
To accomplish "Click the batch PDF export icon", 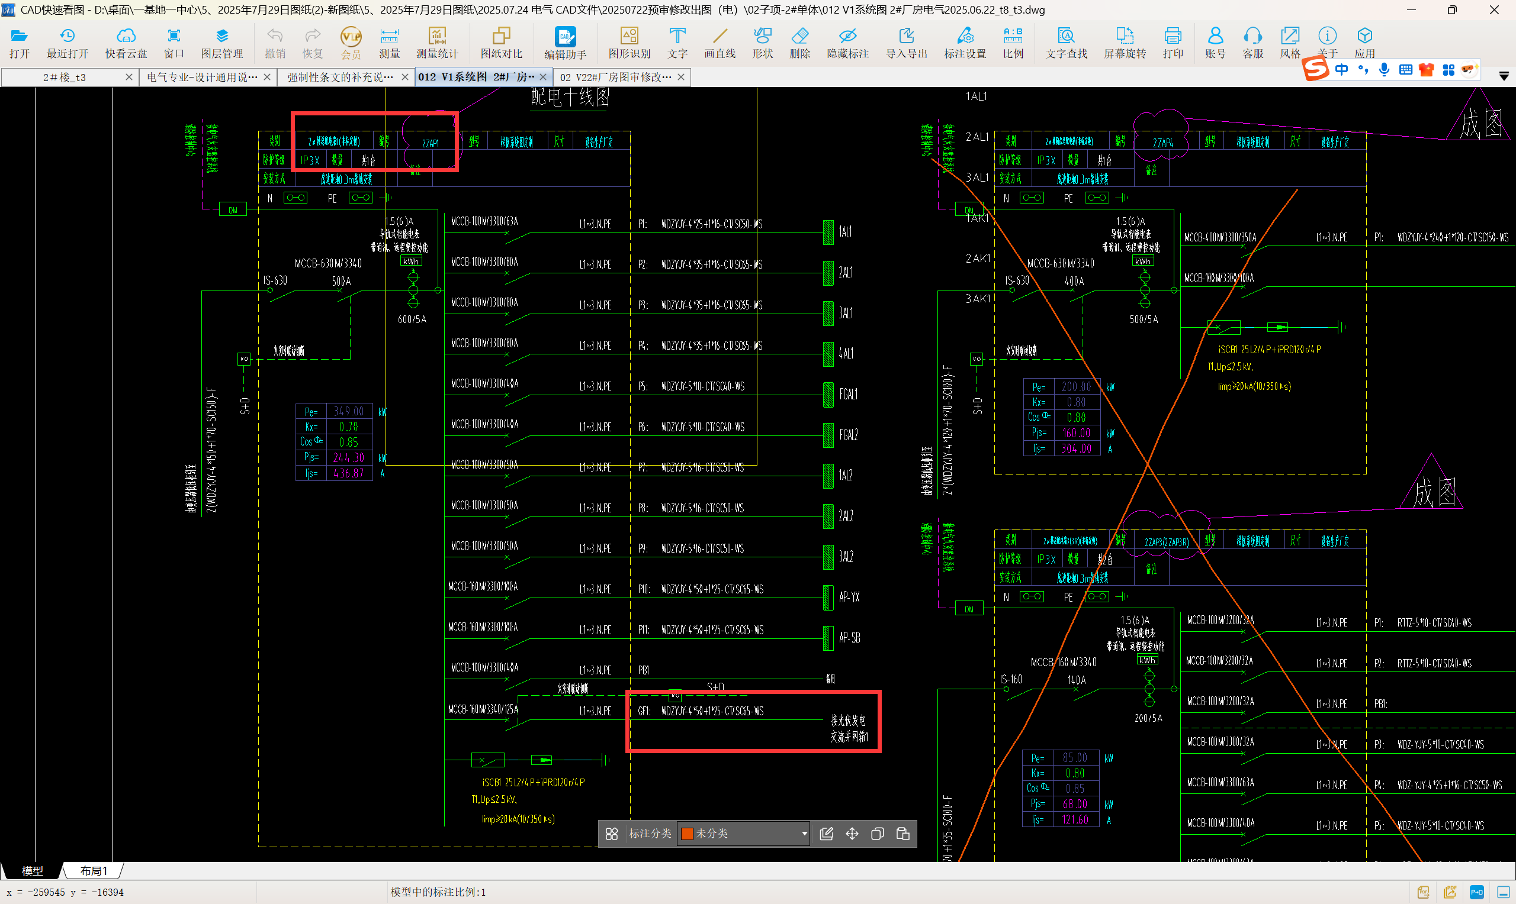I will tap(1450, 892).
